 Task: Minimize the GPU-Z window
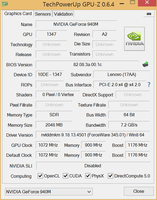(x=122, y=4)
